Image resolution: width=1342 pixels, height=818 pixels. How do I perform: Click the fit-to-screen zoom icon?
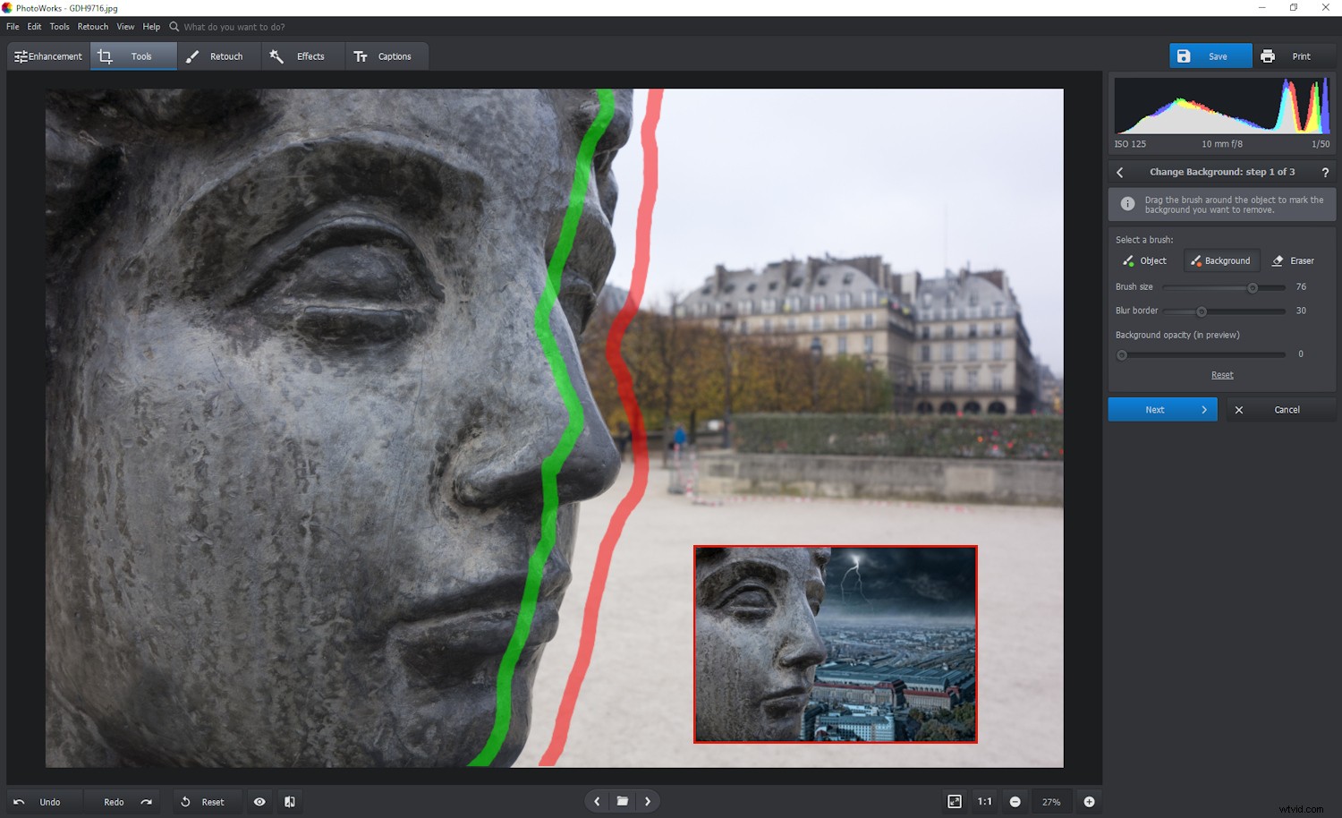954,801
